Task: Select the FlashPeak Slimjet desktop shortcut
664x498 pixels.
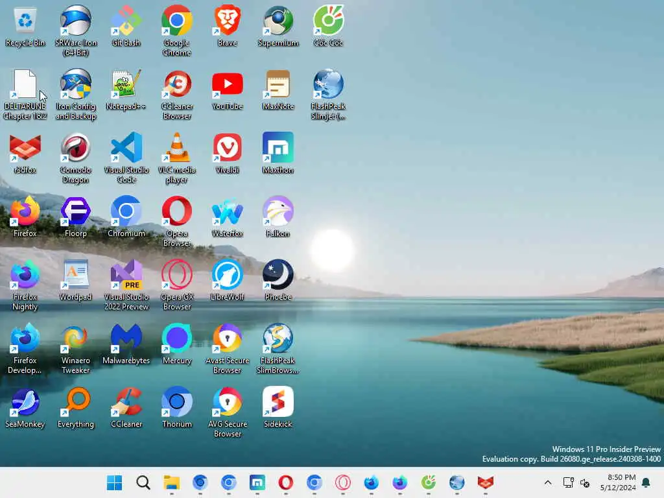Action: pos(329,95)
